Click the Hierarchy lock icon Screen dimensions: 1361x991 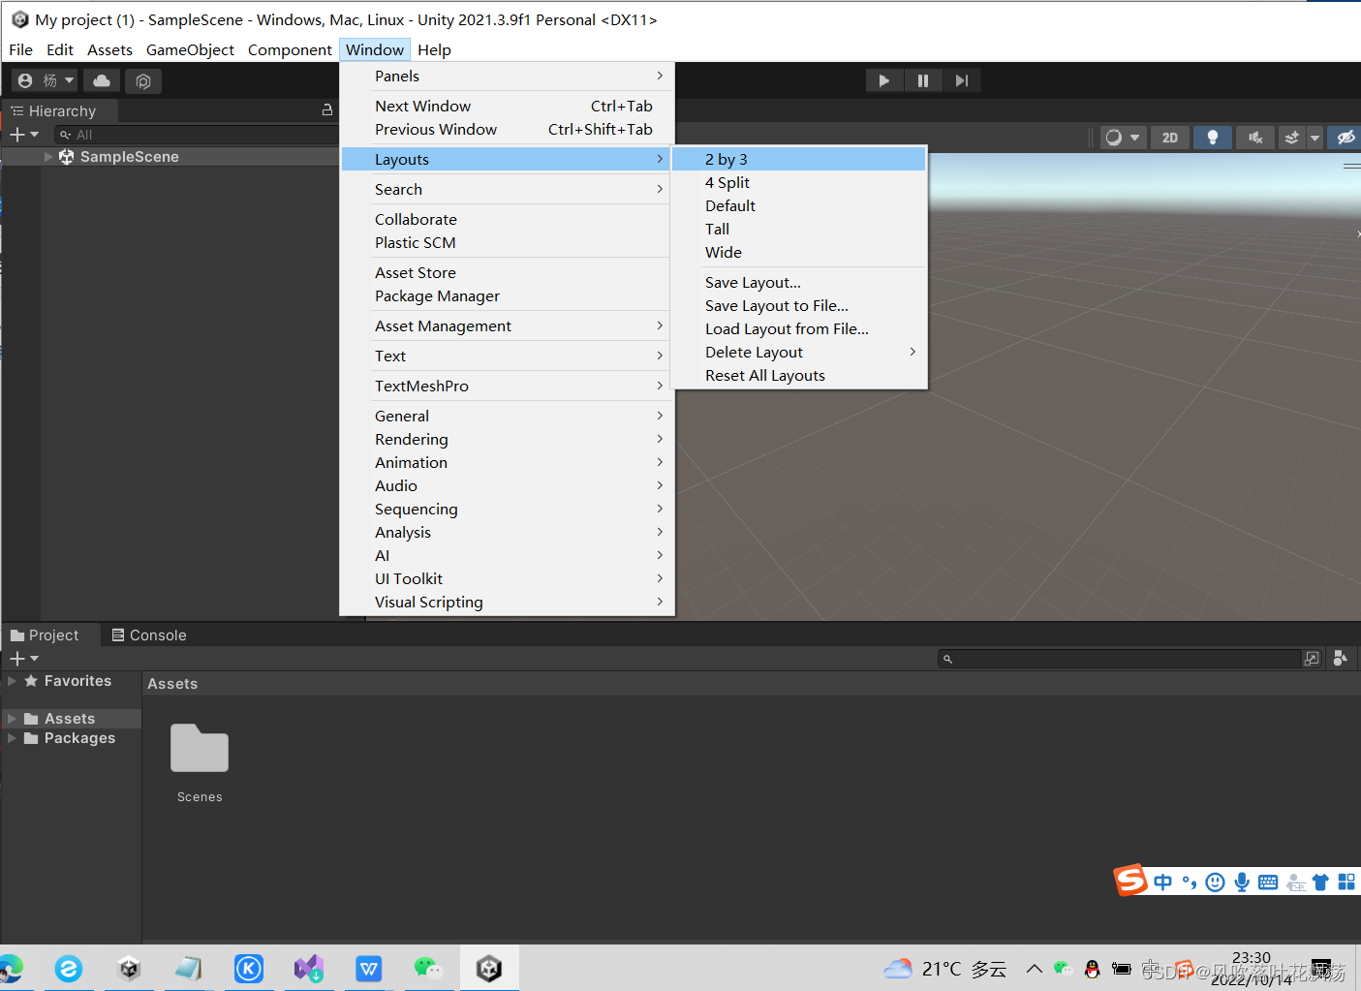pyautogui.click(x=327, y=110)
